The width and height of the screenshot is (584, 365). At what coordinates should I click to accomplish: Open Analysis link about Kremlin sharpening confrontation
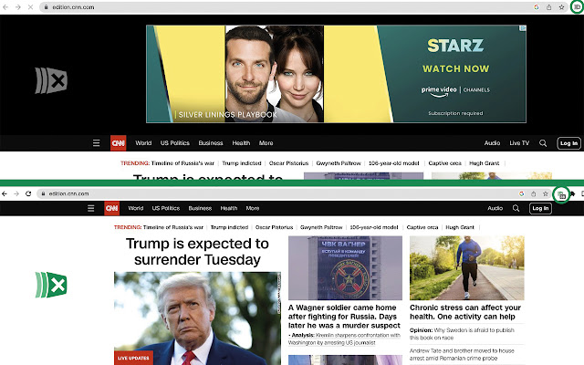(344, 339)
